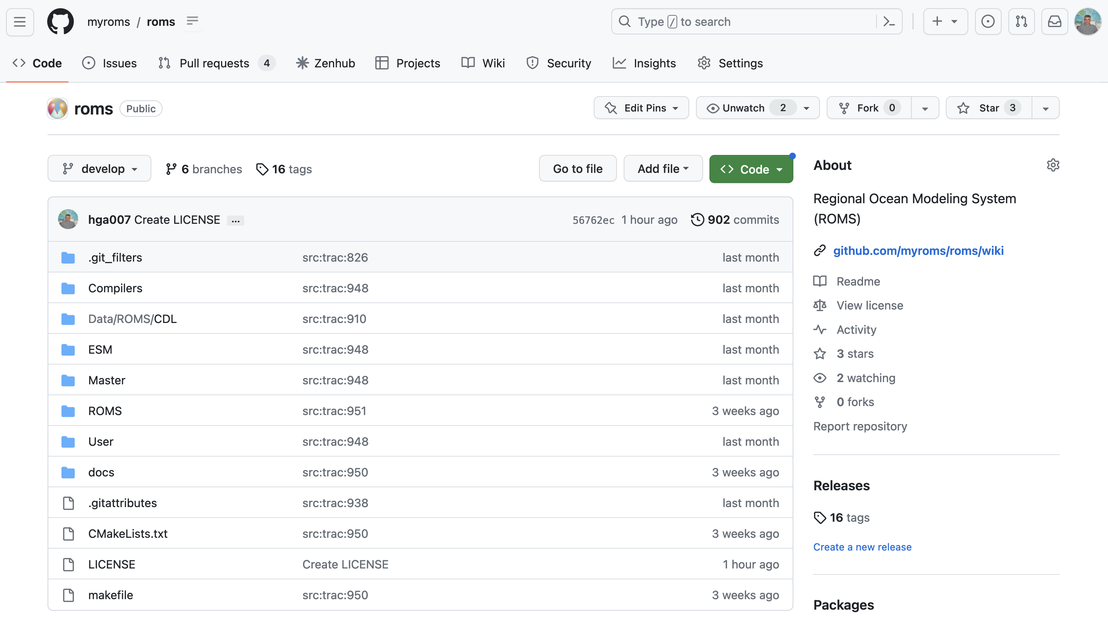Screen dimensions: 1108x622
Task: Open the Issues icon in header
Action: pyautogui.click(x=987, y=21)
